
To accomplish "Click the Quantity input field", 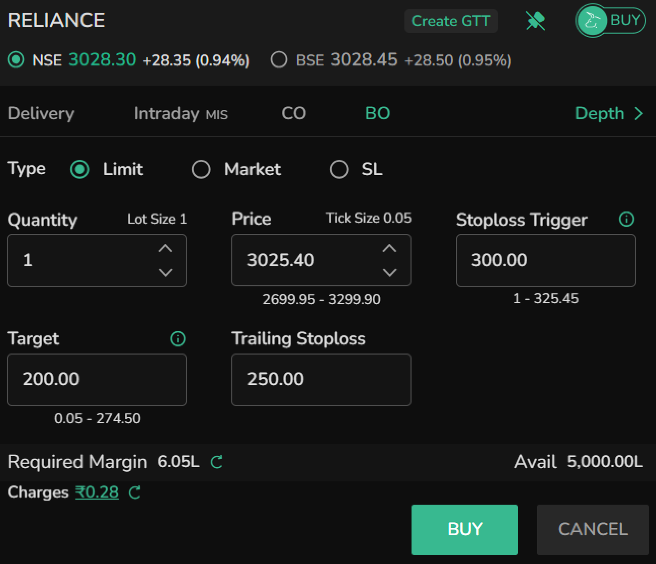I will tap(97, 260).
